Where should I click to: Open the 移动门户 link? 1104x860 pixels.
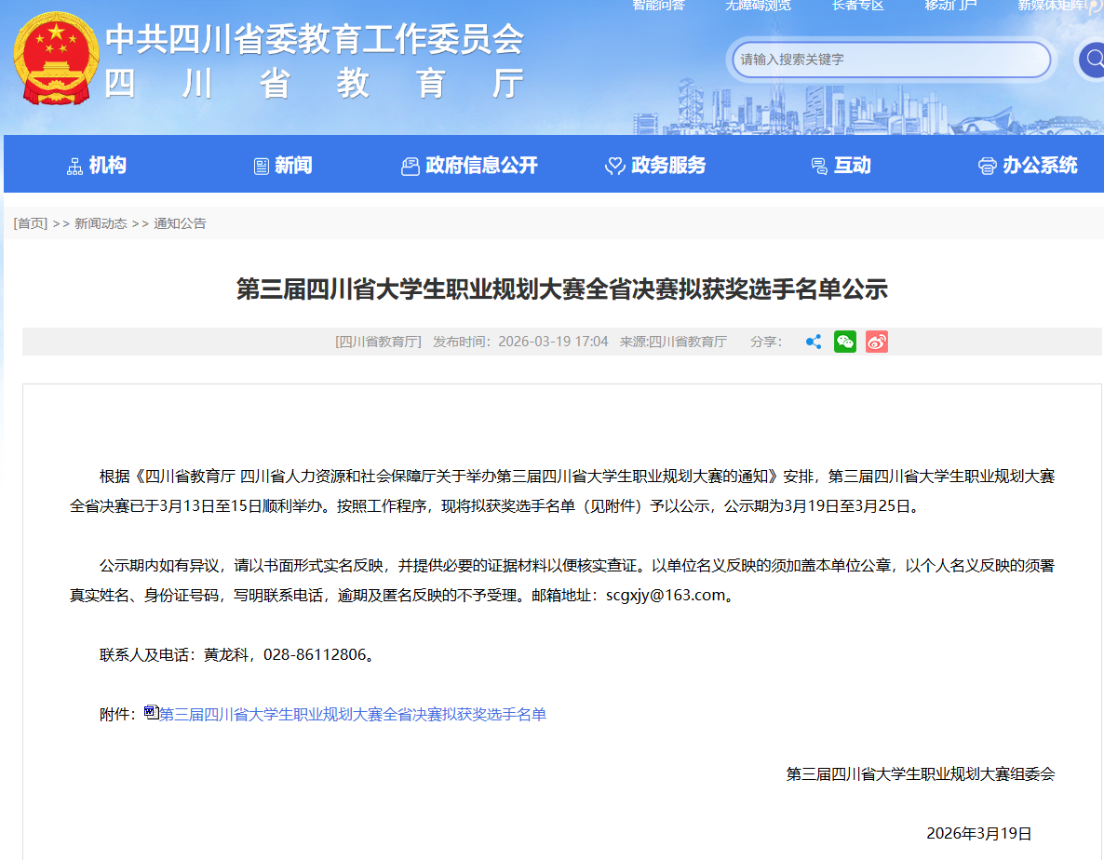(950, 6)
